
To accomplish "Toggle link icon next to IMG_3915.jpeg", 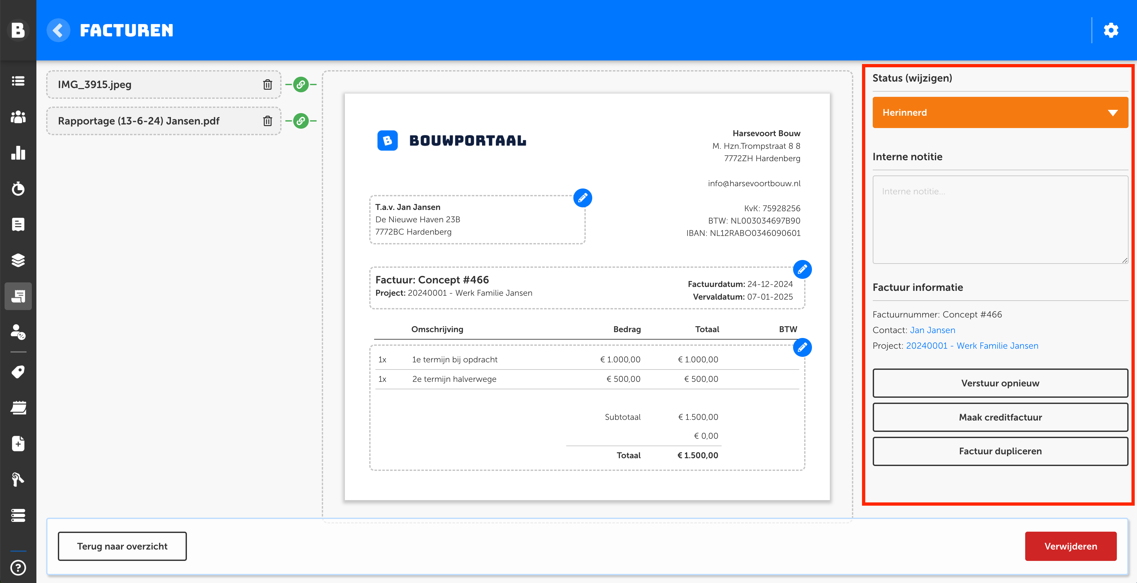I will click(301, 84).
